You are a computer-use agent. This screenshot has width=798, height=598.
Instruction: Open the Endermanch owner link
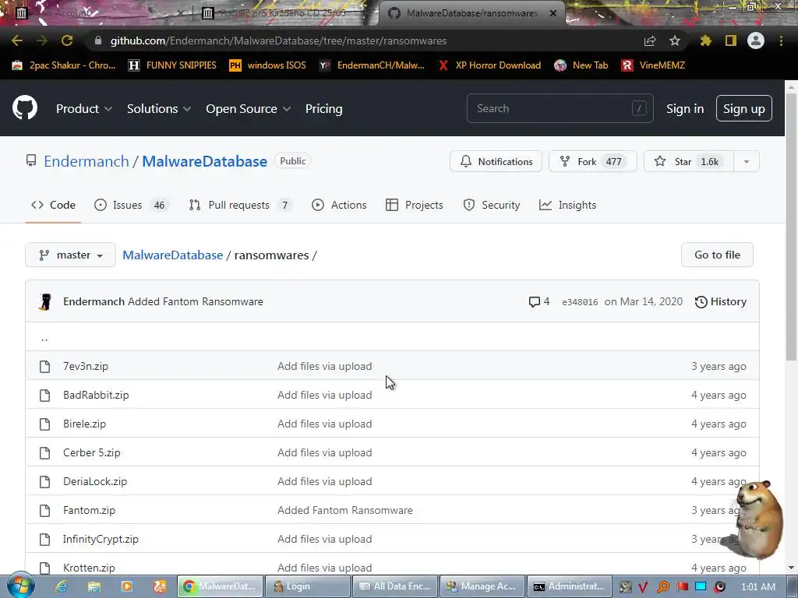[86, 161]
